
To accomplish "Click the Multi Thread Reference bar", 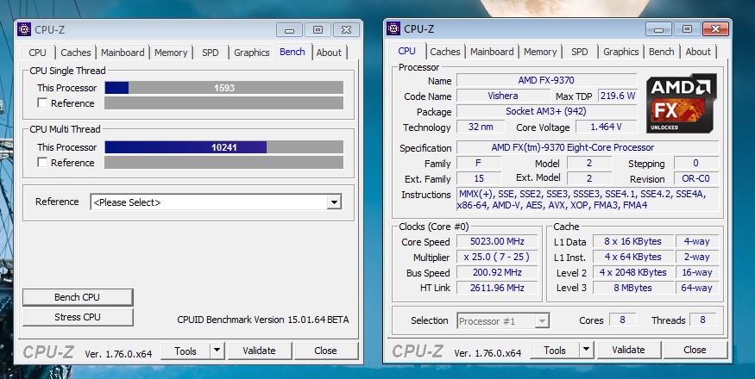I will tap(223, 163).
